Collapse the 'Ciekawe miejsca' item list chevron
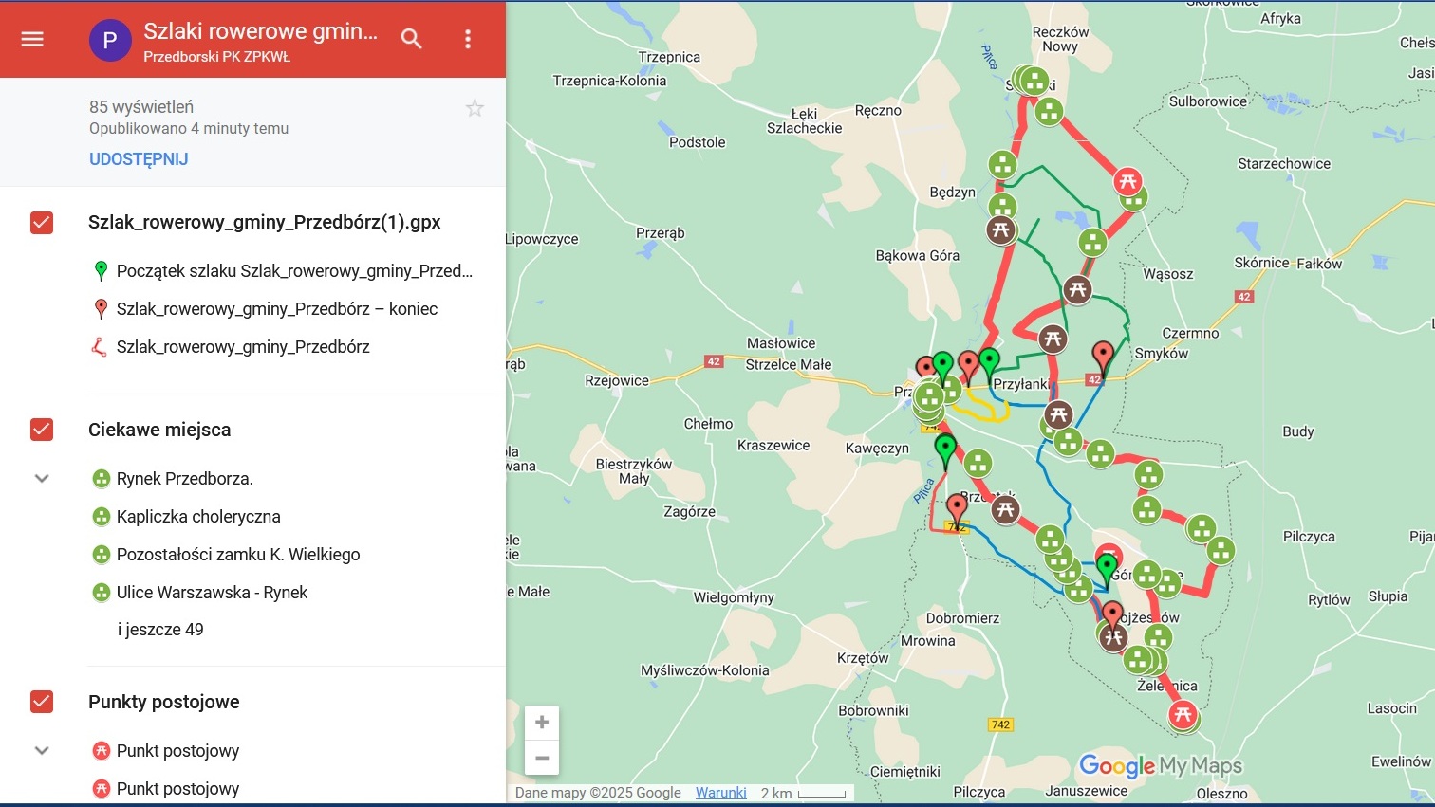The image size is (1435, 807). [41, 478]
